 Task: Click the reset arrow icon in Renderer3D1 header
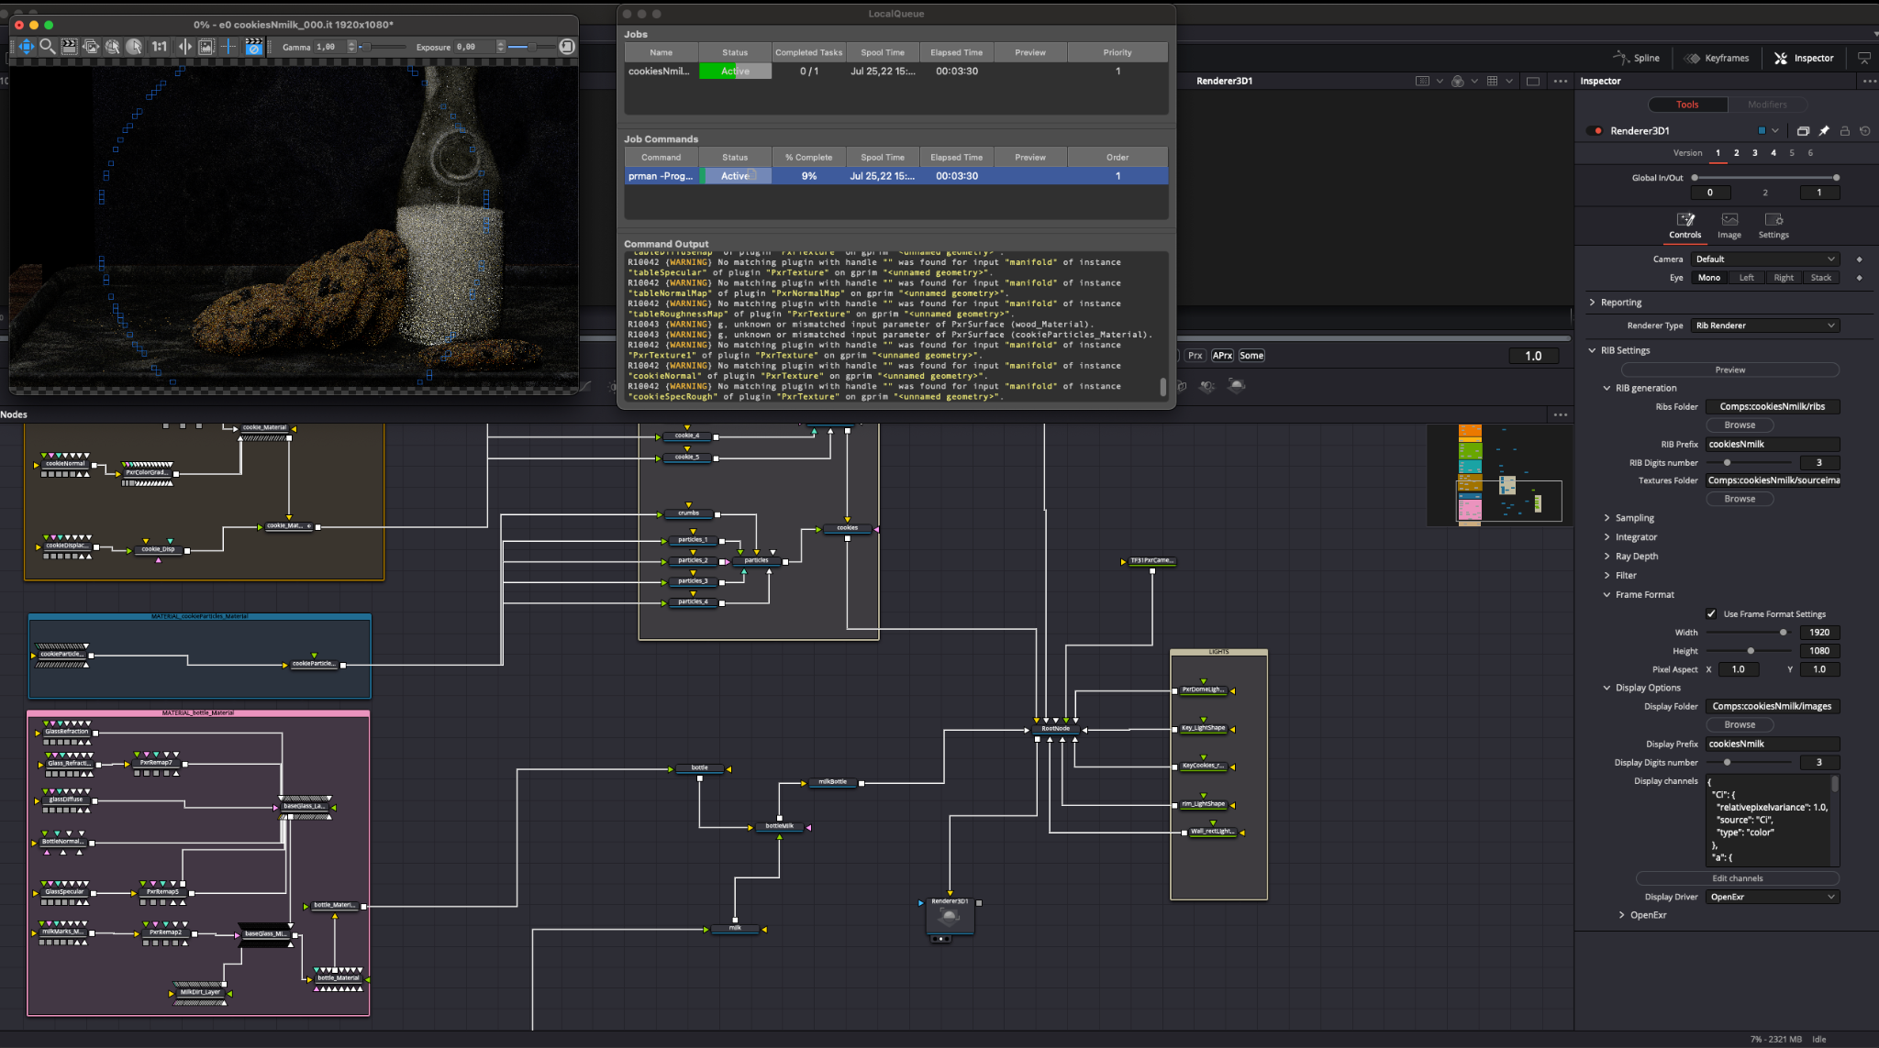(x=1864, y=131)
